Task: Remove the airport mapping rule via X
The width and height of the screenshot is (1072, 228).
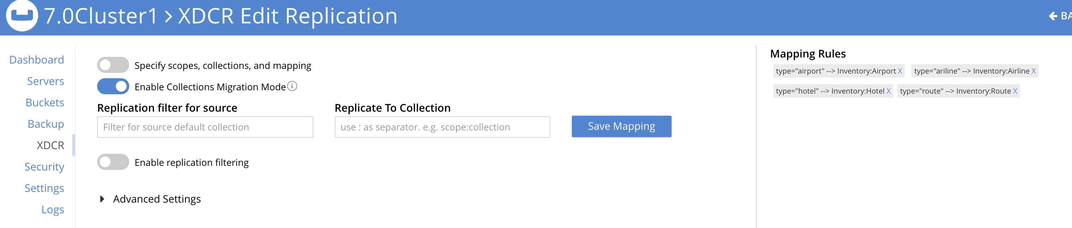Action: tap(900, 71)
